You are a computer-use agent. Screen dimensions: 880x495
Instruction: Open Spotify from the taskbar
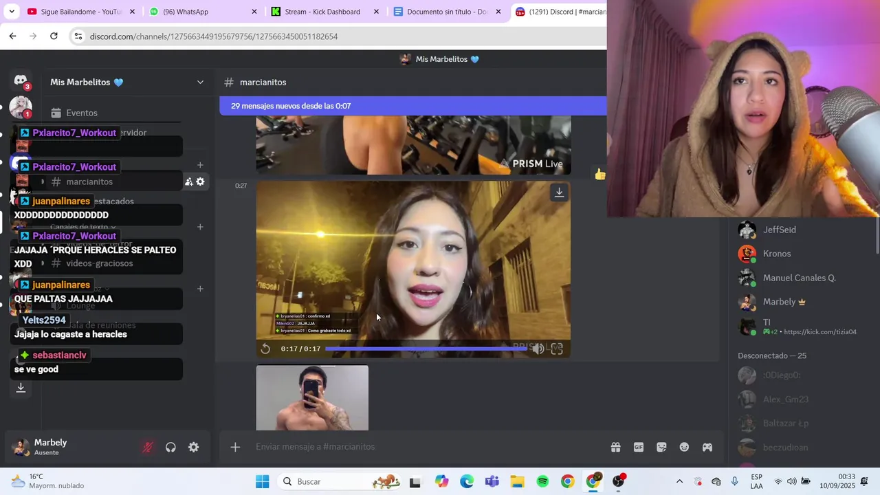point(542,481)
